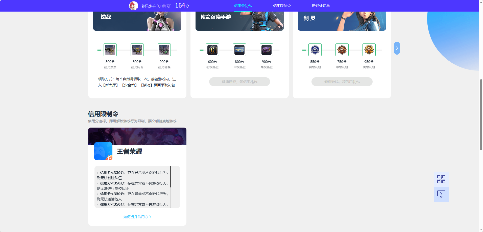The width and height of the screenshot is (483, 232).
Task: Click the 无法邀请他人 restriction entry
Action: click(132, 196)
